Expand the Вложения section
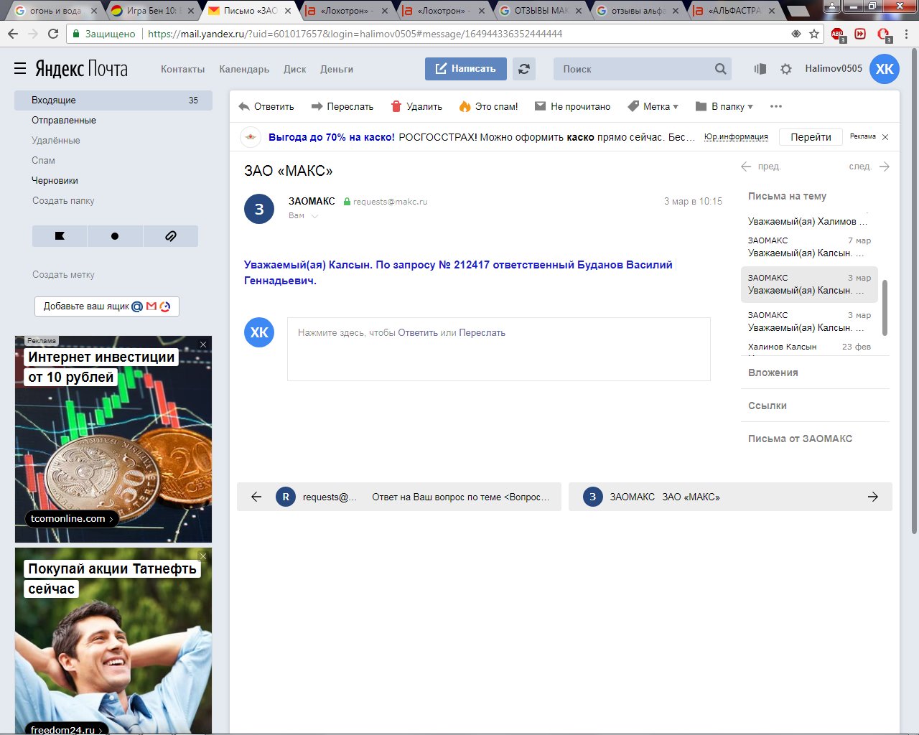The image size is (919, 735). pyautogui.click(x=773, y=373)
